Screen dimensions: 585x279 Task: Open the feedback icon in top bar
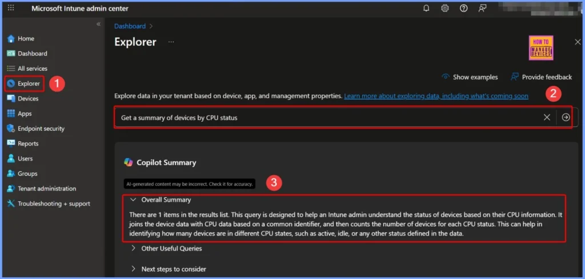coord(482,8)
